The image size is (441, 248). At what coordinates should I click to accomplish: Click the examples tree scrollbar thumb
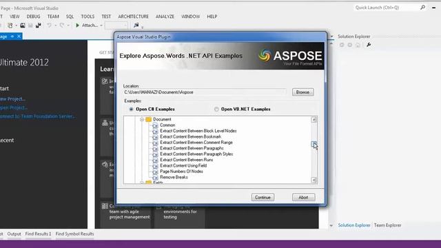click(x=314, y=144)
